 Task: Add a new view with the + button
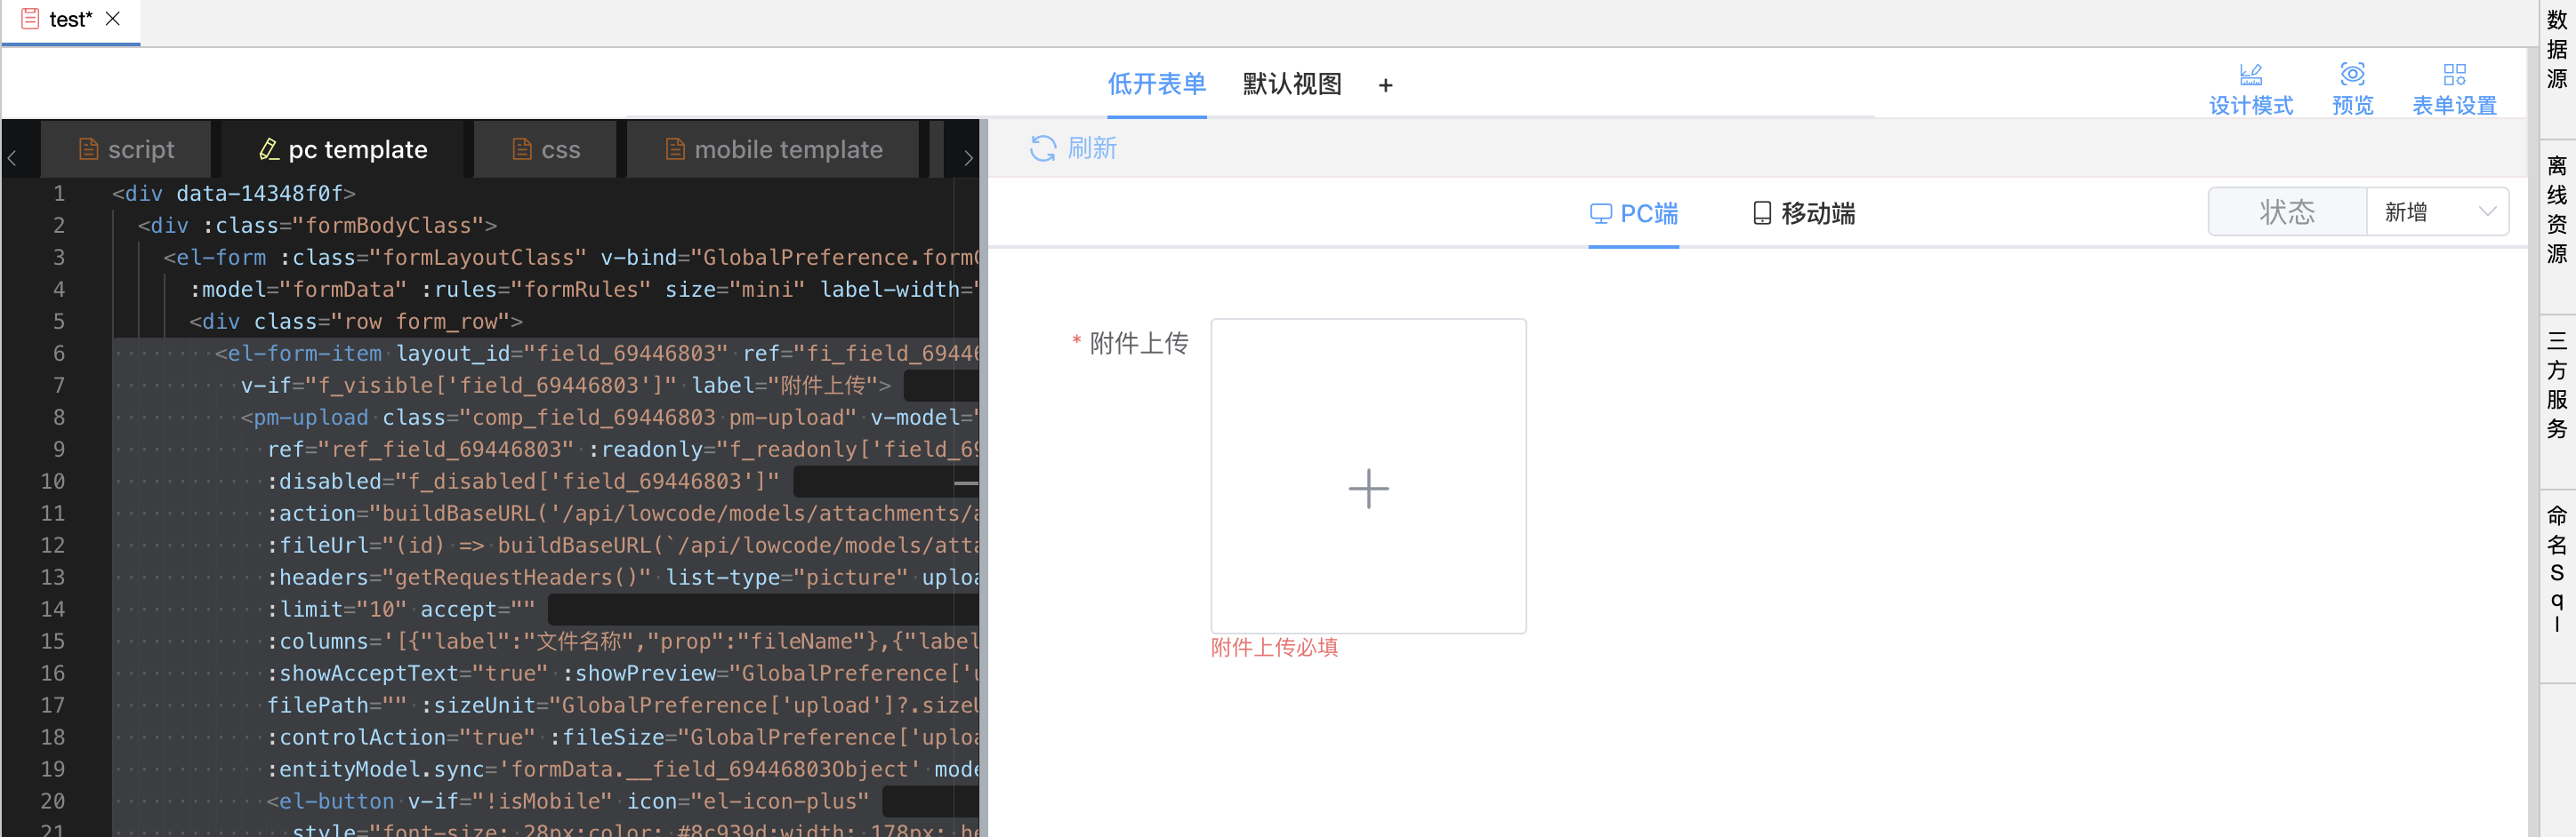1385,84
